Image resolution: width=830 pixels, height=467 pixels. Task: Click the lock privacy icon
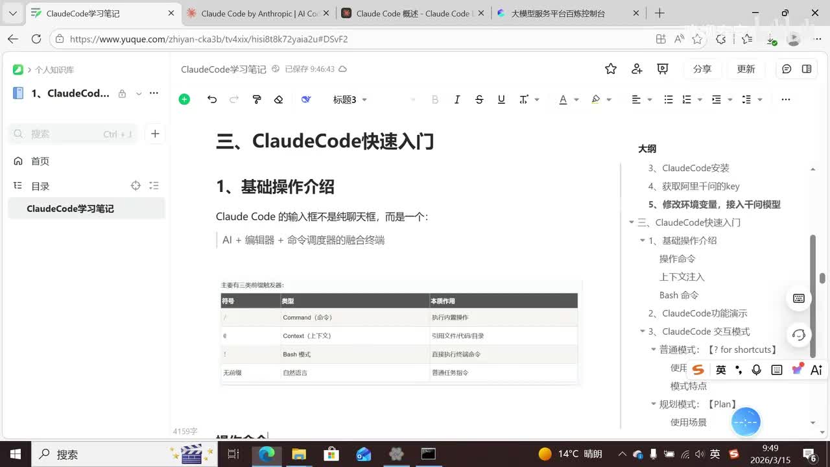pos(122,93)
